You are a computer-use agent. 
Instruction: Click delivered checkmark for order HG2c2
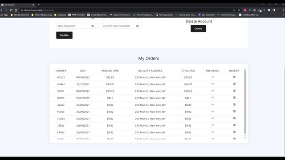tap(212, 77)
